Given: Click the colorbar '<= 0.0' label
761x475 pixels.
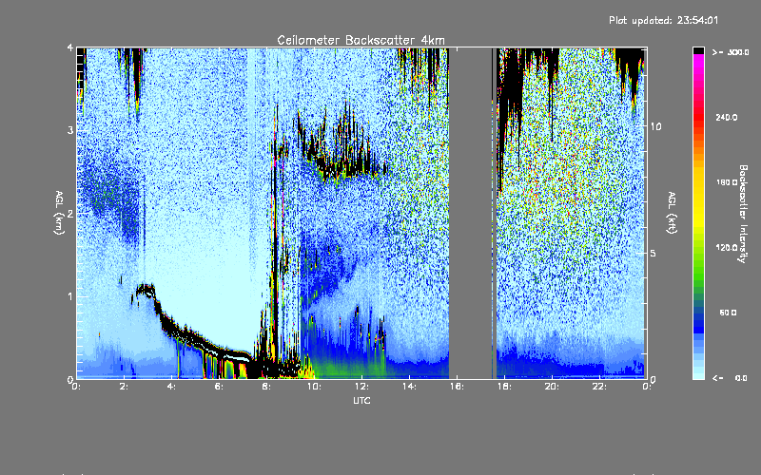Looking at the screenshot, I should pos(730,378).
